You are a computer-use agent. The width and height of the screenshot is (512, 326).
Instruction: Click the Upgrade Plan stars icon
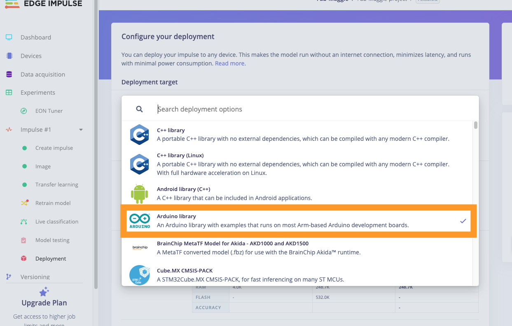point(44,291)
